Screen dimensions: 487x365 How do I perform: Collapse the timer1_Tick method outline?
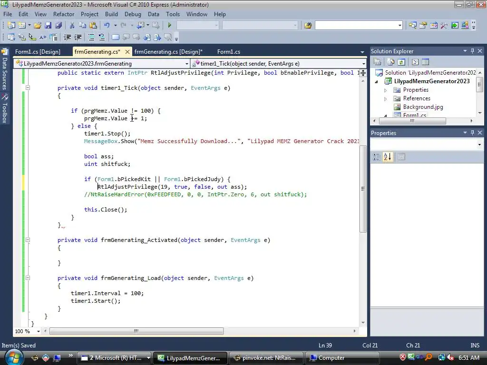(x=28, y=88)
